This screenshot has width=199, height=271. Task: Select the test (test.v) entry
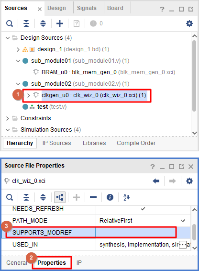pyautogui.click(x=52, y=107)
